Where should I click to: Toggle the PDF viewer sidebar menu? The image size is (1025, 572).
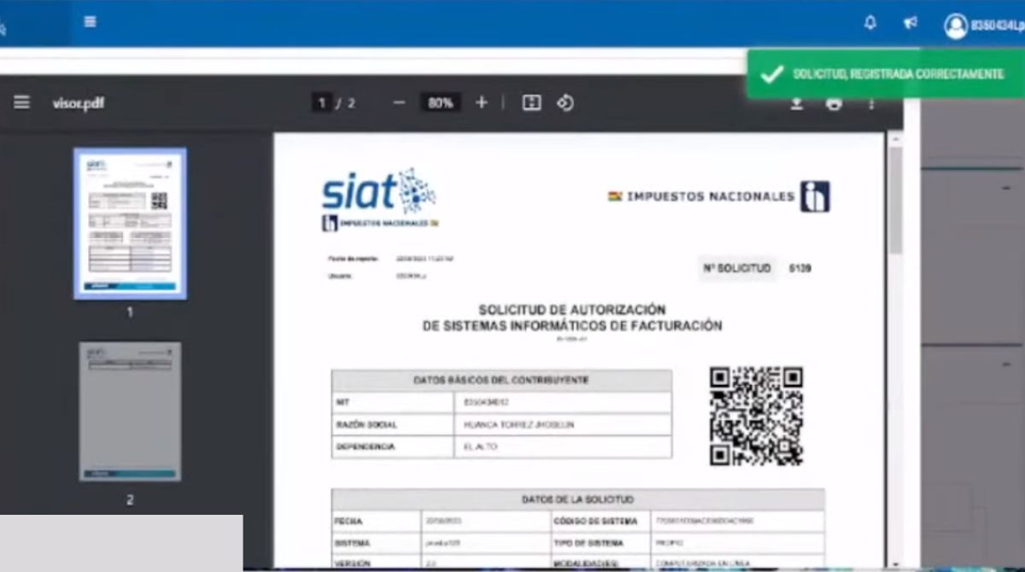point(21,103)
